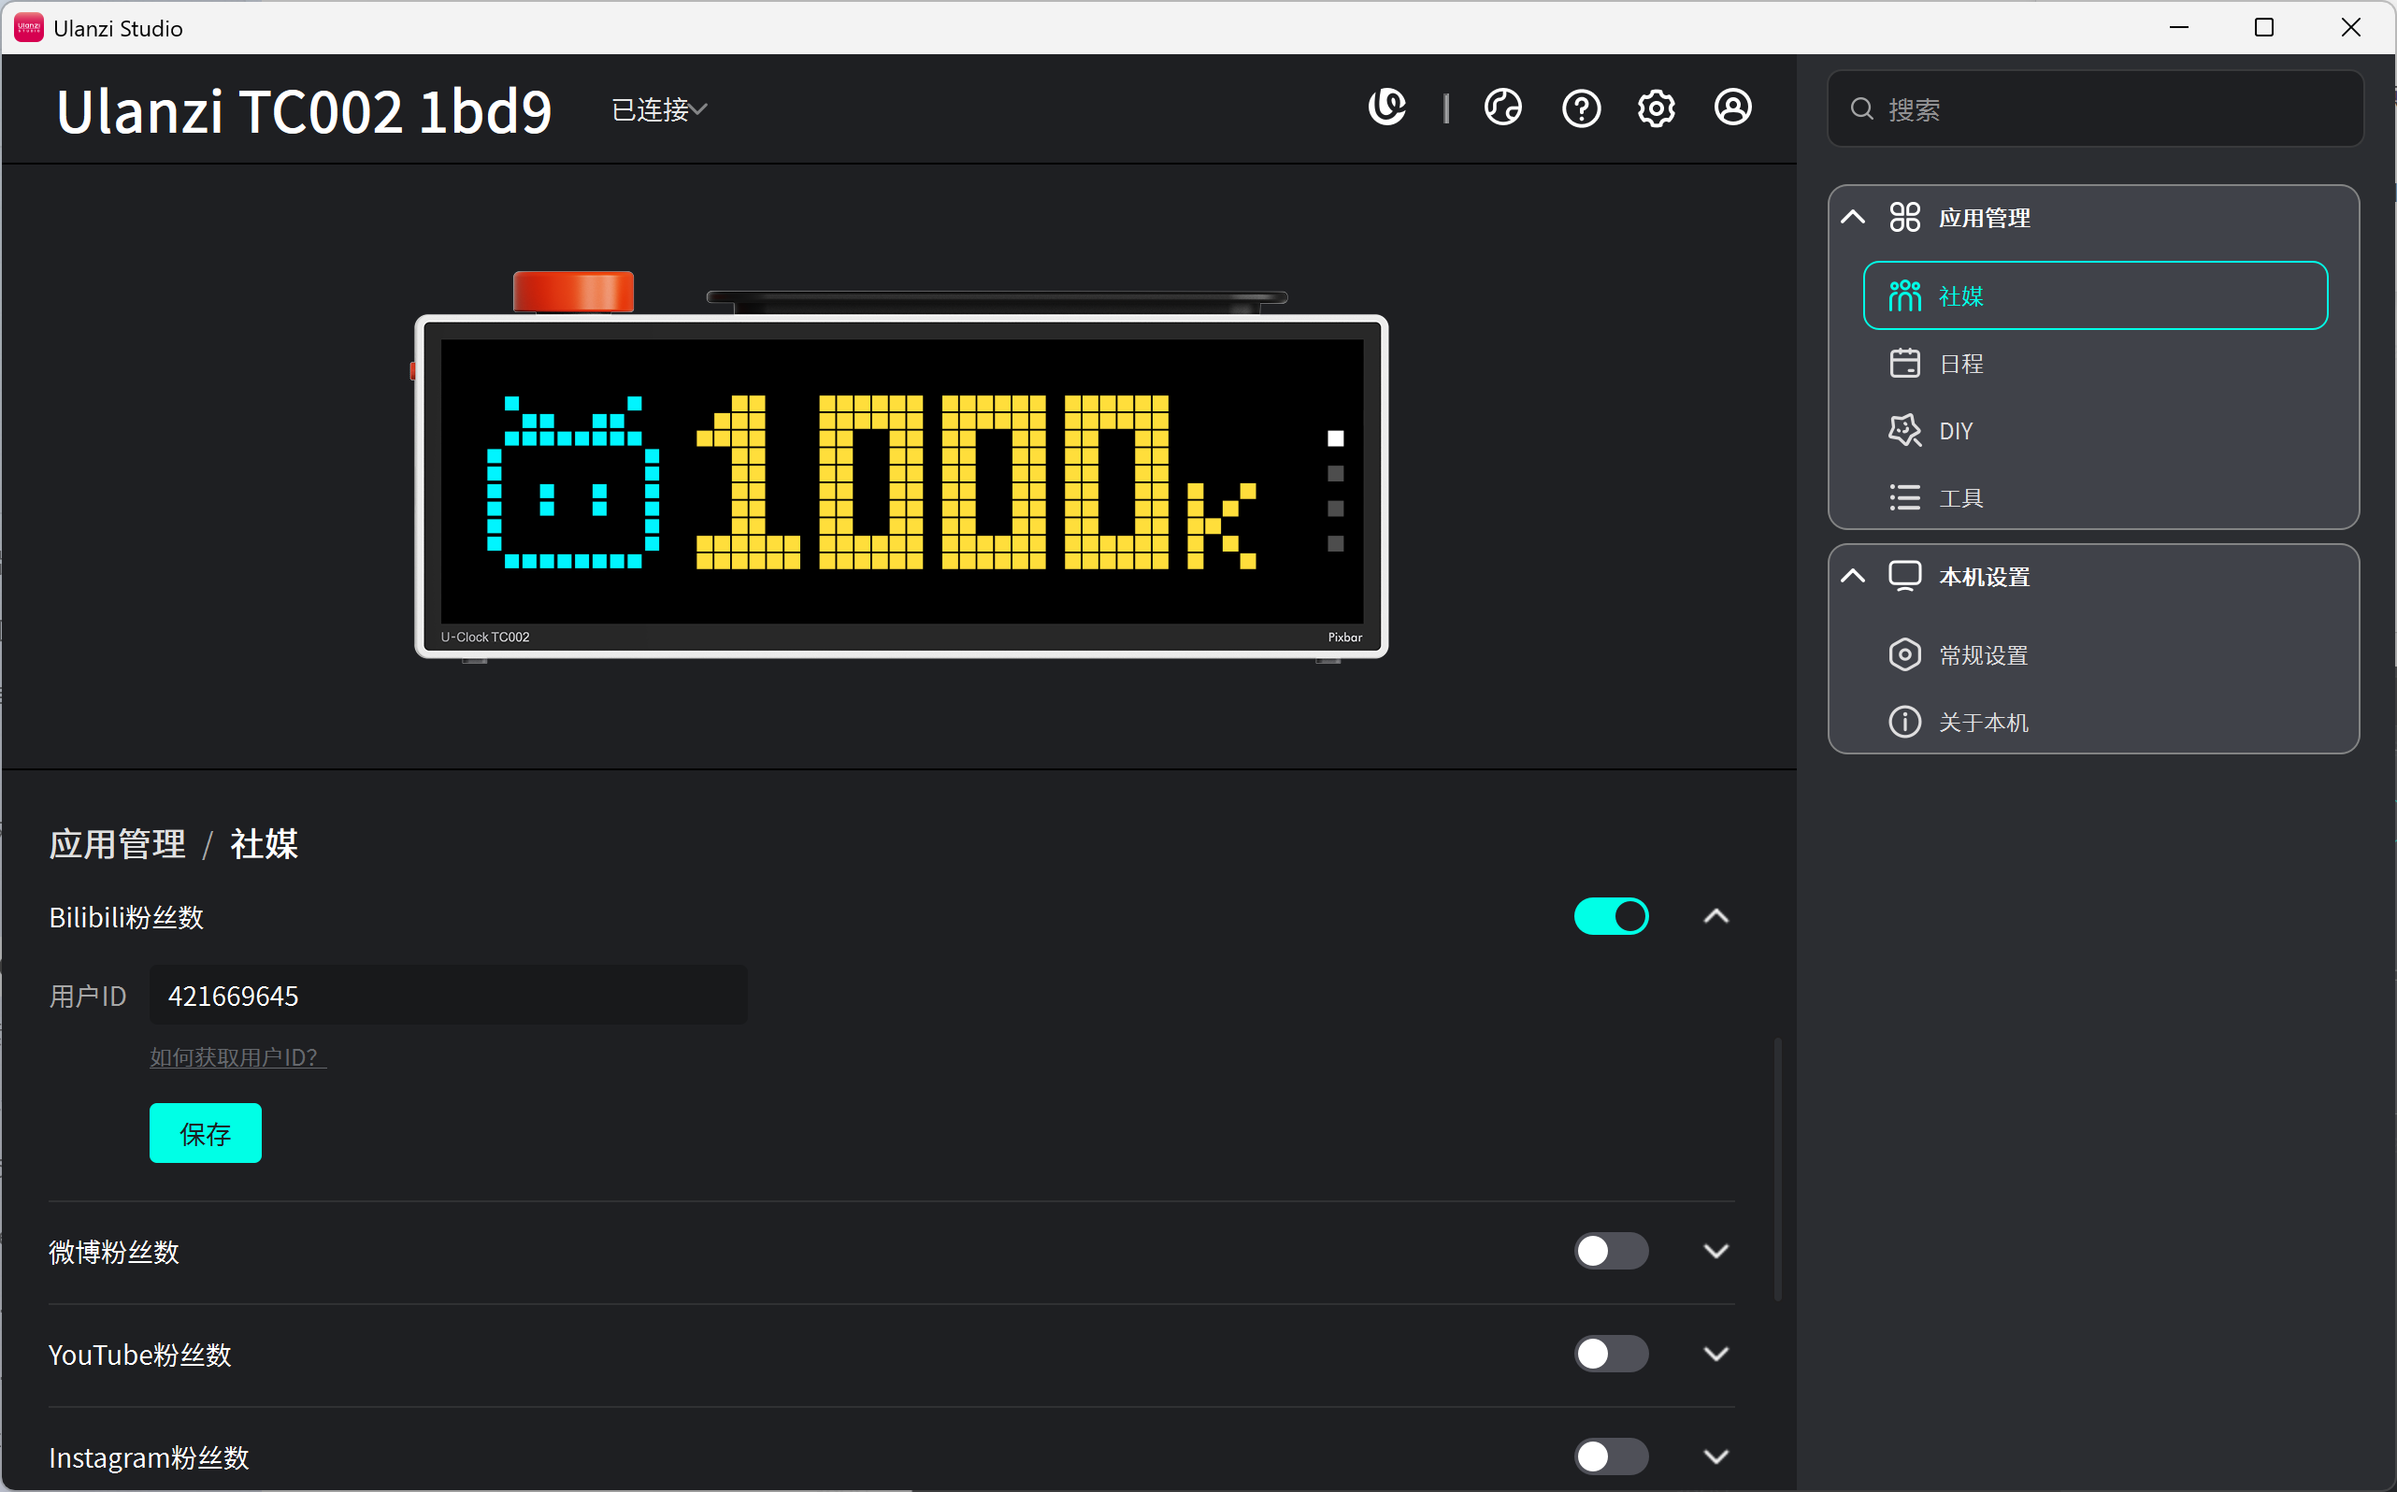
Task: Collapse the Bilibili粉丝数 section chevron
Action: click(1716, 916)
